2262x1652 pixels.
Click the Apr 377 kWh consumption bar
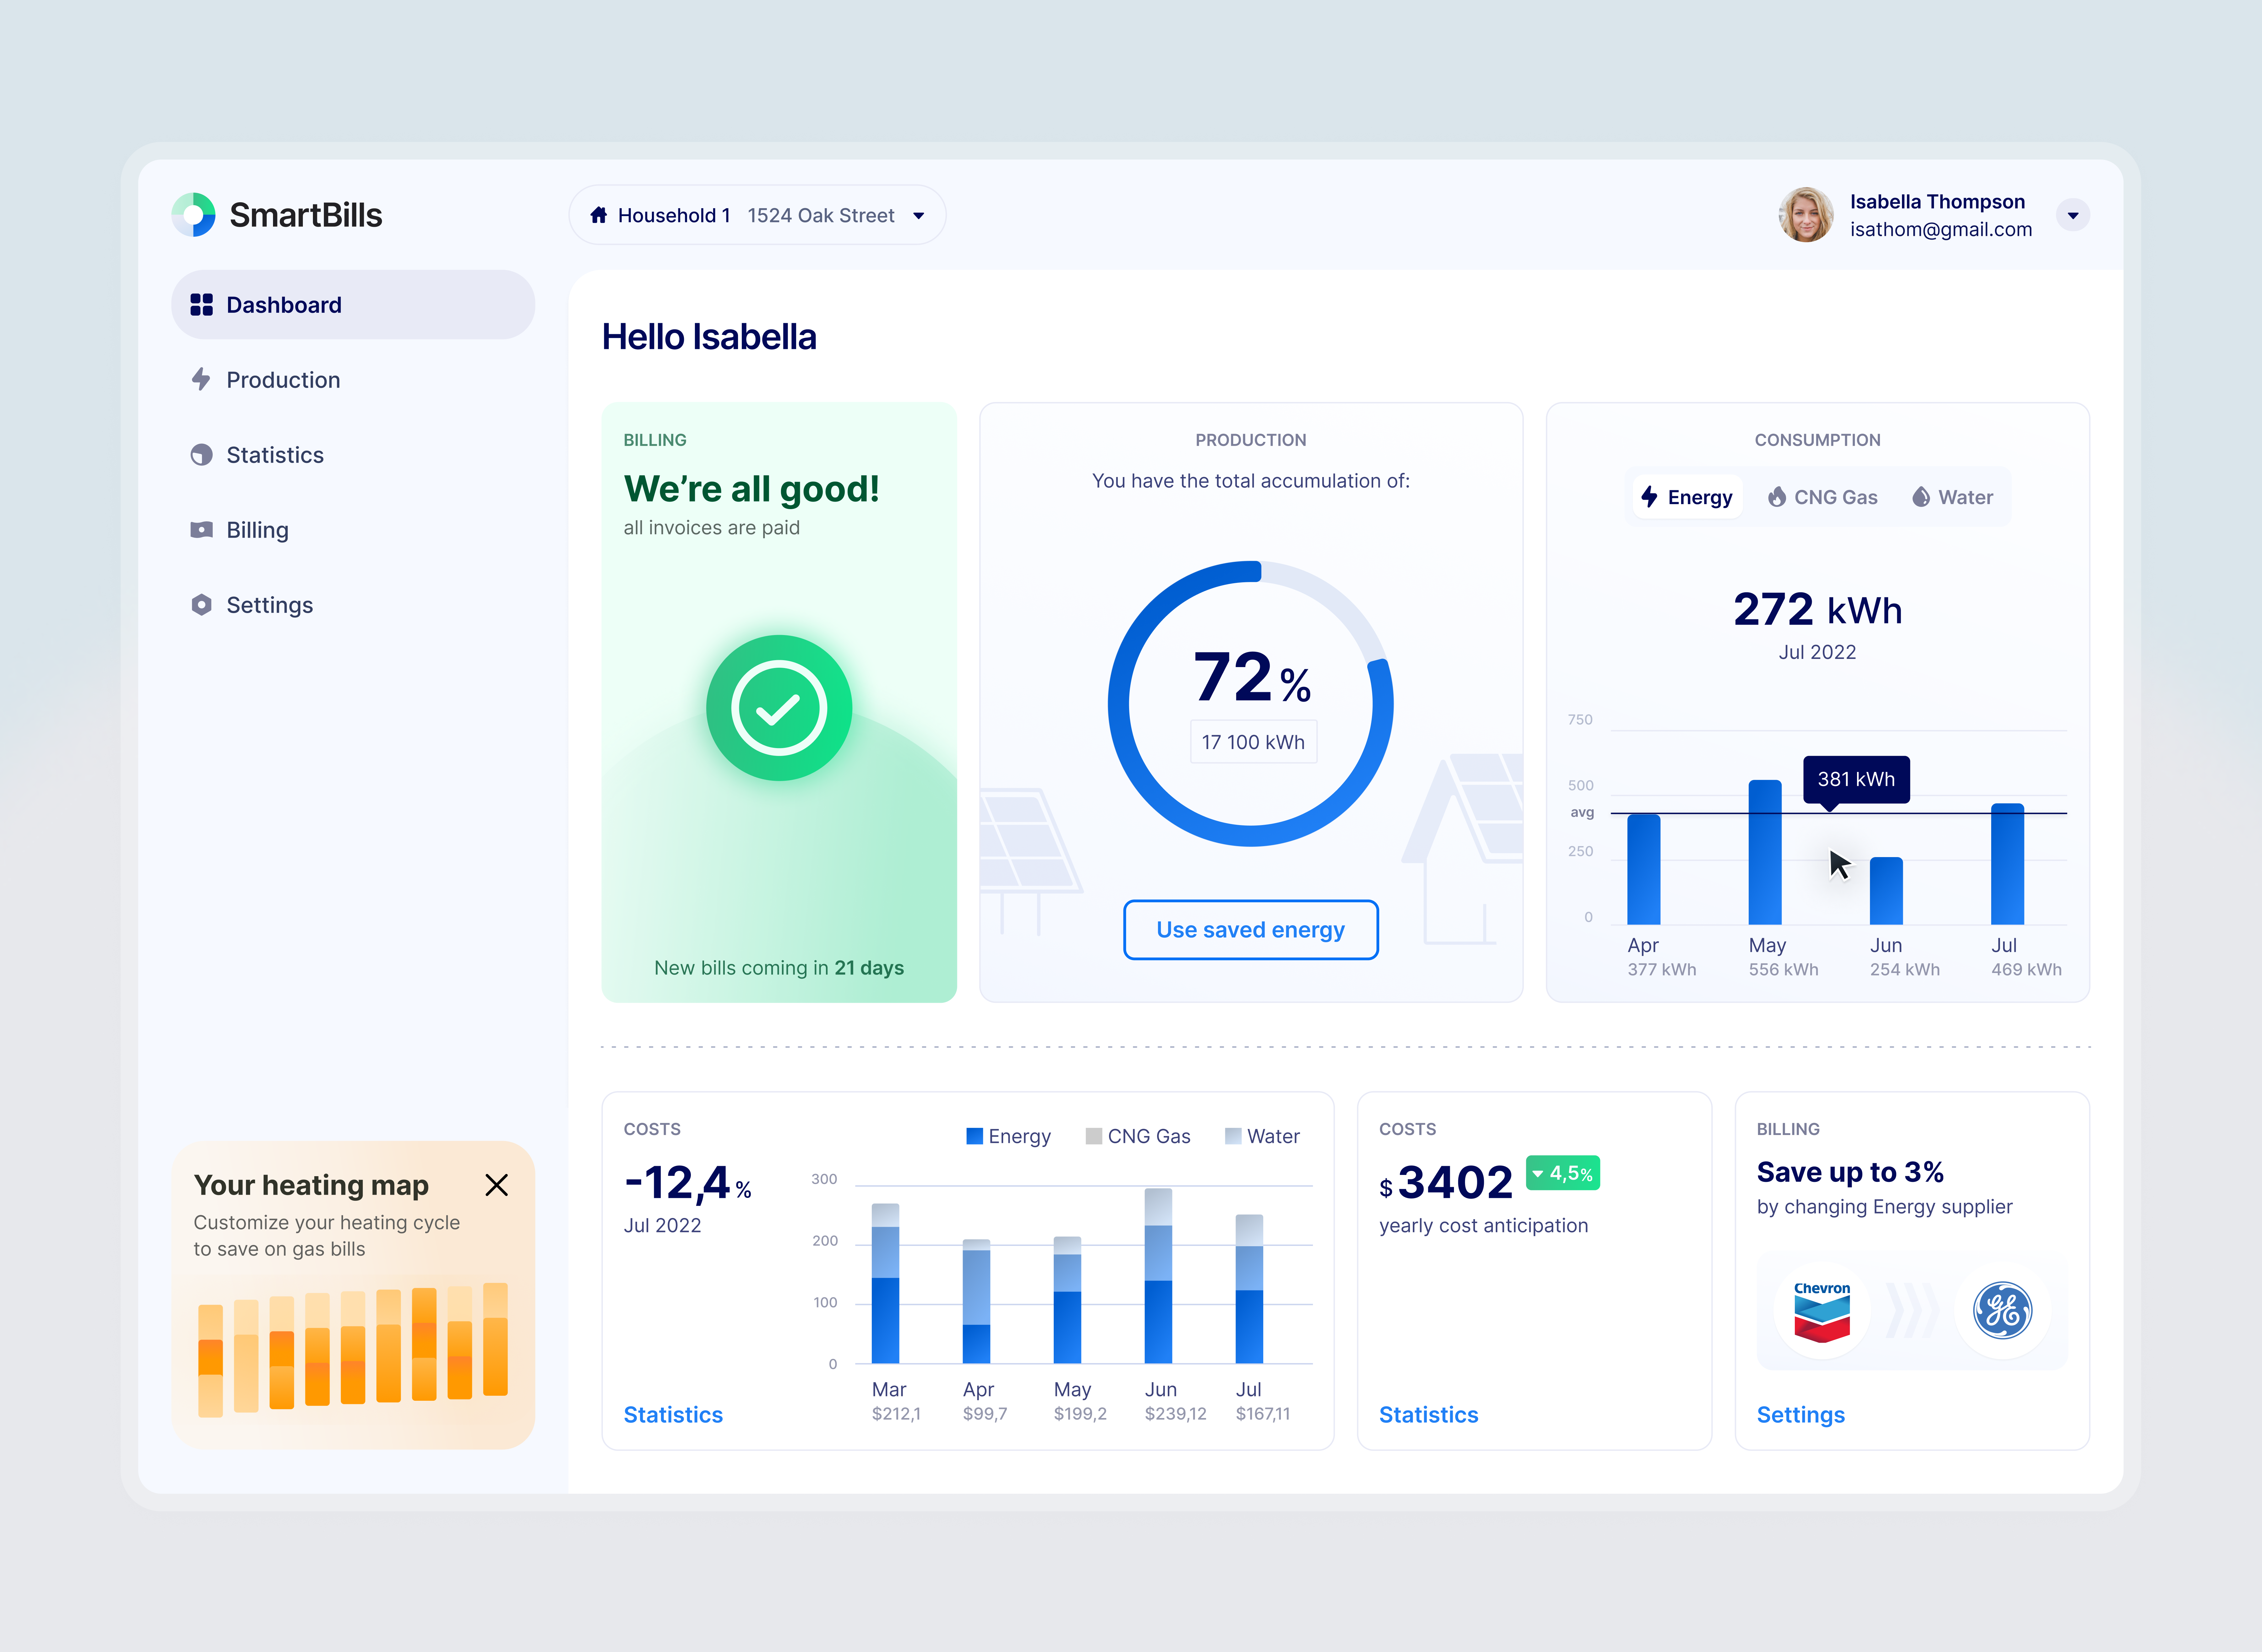1644,869
